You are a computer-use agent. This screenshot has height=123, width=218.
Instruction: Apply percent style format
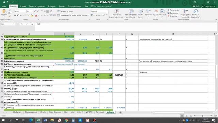[x=96, y=15]
